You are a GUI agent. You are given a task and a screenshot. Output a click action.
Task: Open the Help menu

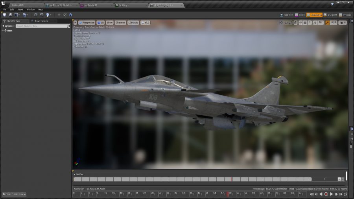41,9
